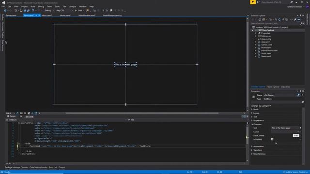310x174 pixels.
Task: Expand the Automation category
Action: 252,146
